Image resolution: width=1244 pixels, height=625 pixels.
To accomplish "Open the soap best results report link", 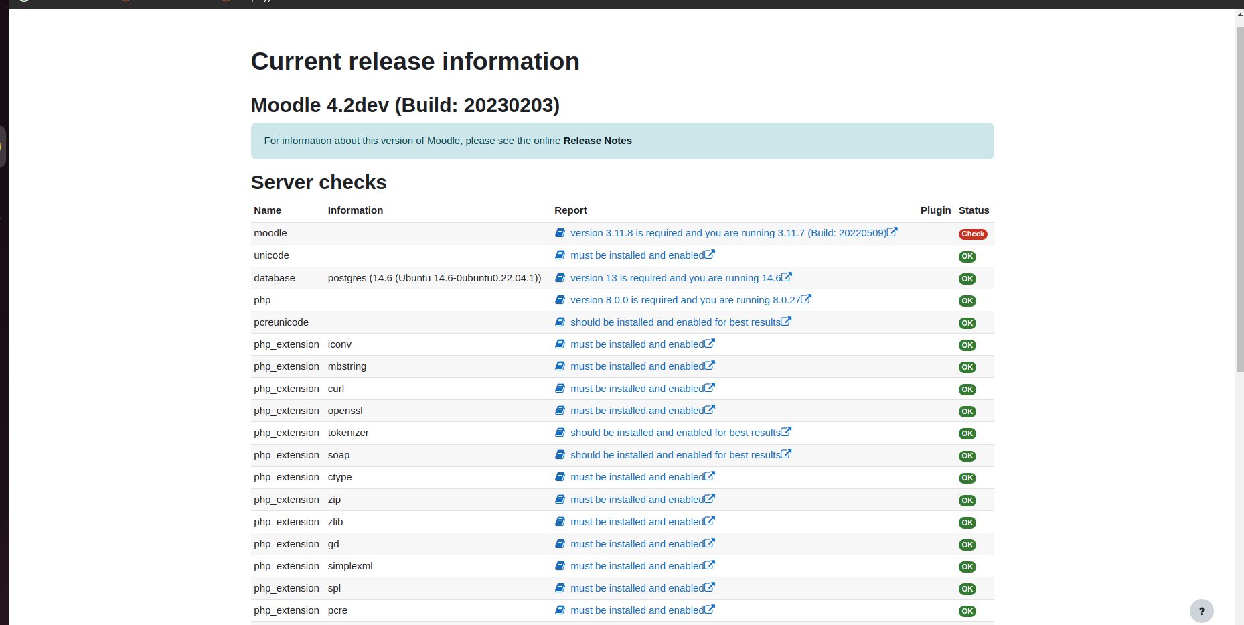I will point(676,455).
